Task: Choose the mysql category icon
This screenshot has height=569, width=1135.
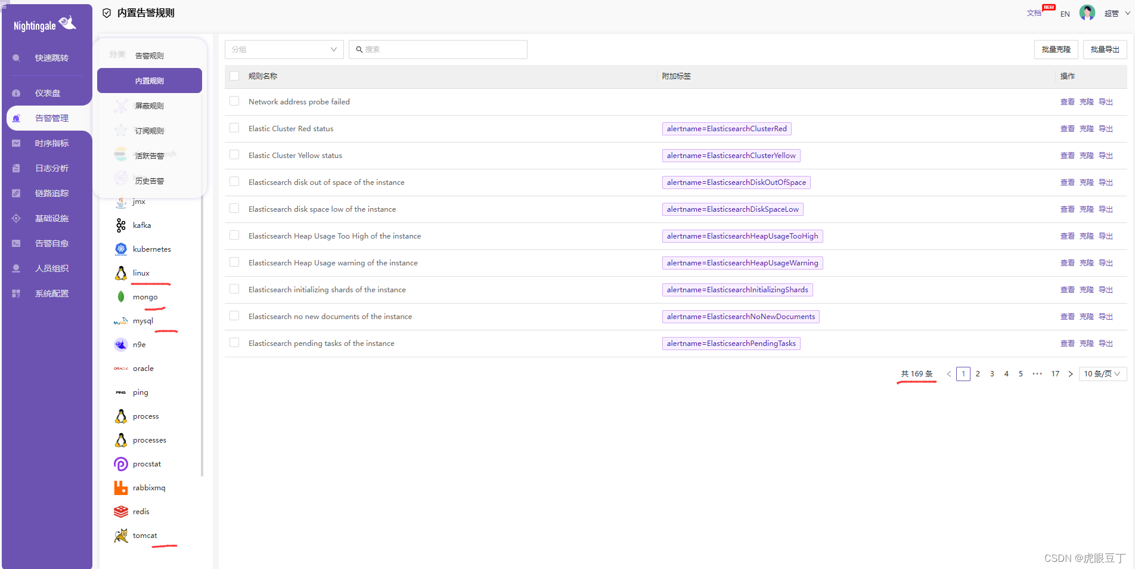Action: (x=121, y=321)
